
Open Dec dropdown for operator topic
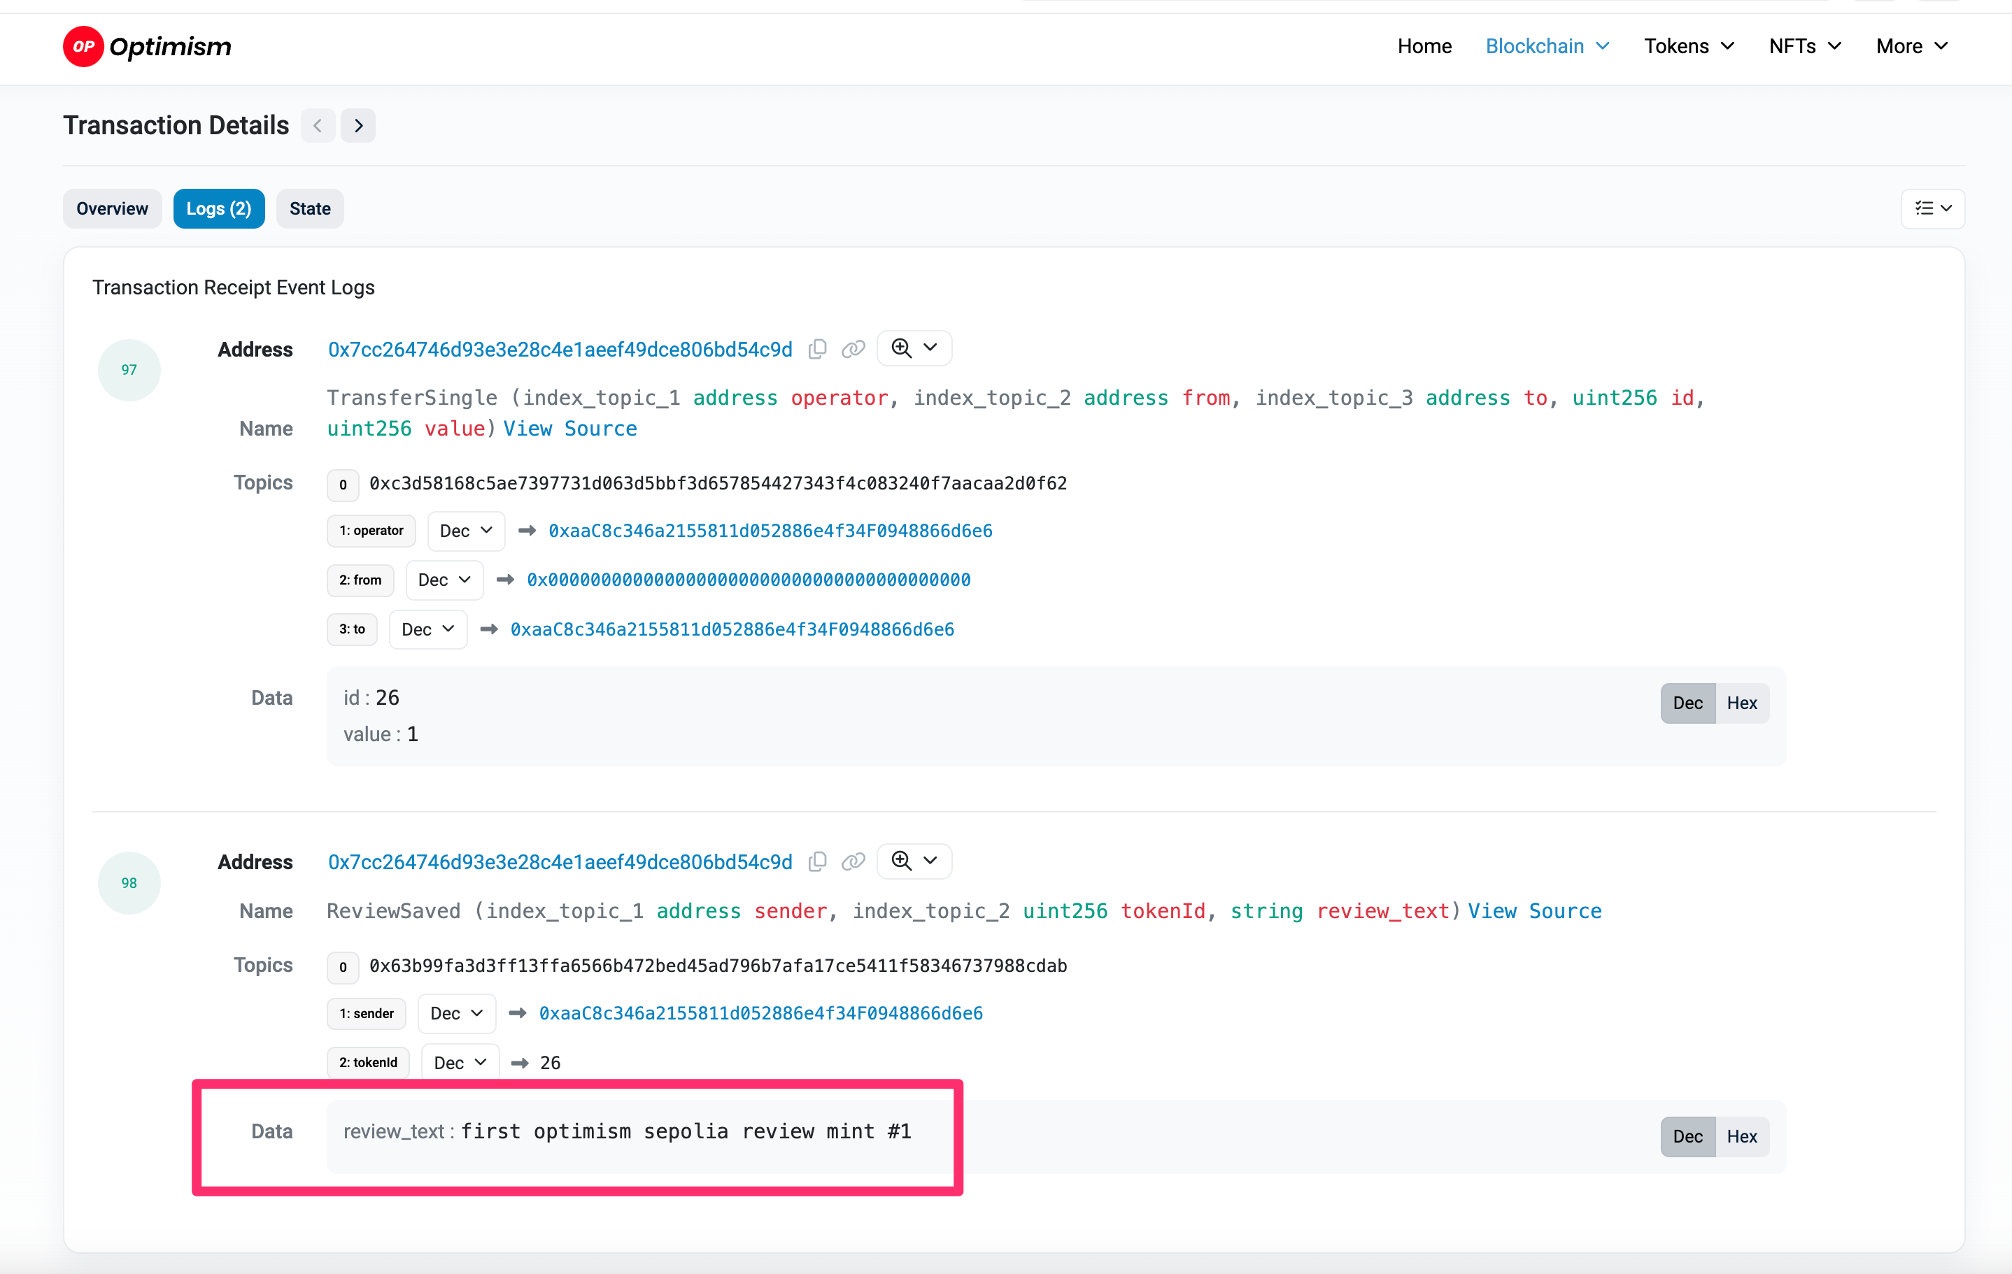[466, 531]
